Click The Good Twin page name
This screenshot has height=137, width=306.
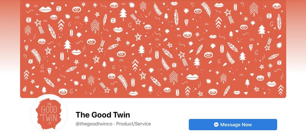pos(103,115)
